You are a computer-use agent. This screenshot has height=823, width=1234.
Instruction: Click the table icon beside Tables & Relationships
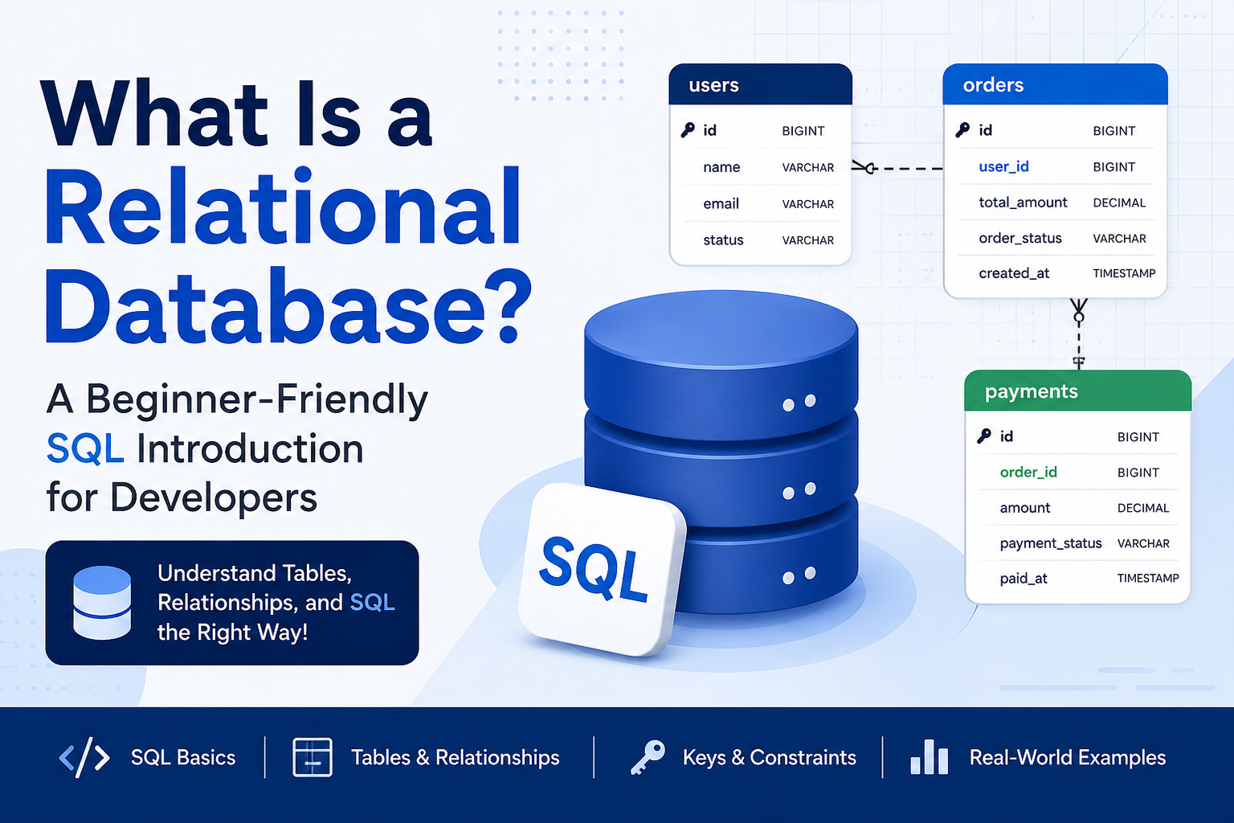pyautogui.click(x=313, y=757)
